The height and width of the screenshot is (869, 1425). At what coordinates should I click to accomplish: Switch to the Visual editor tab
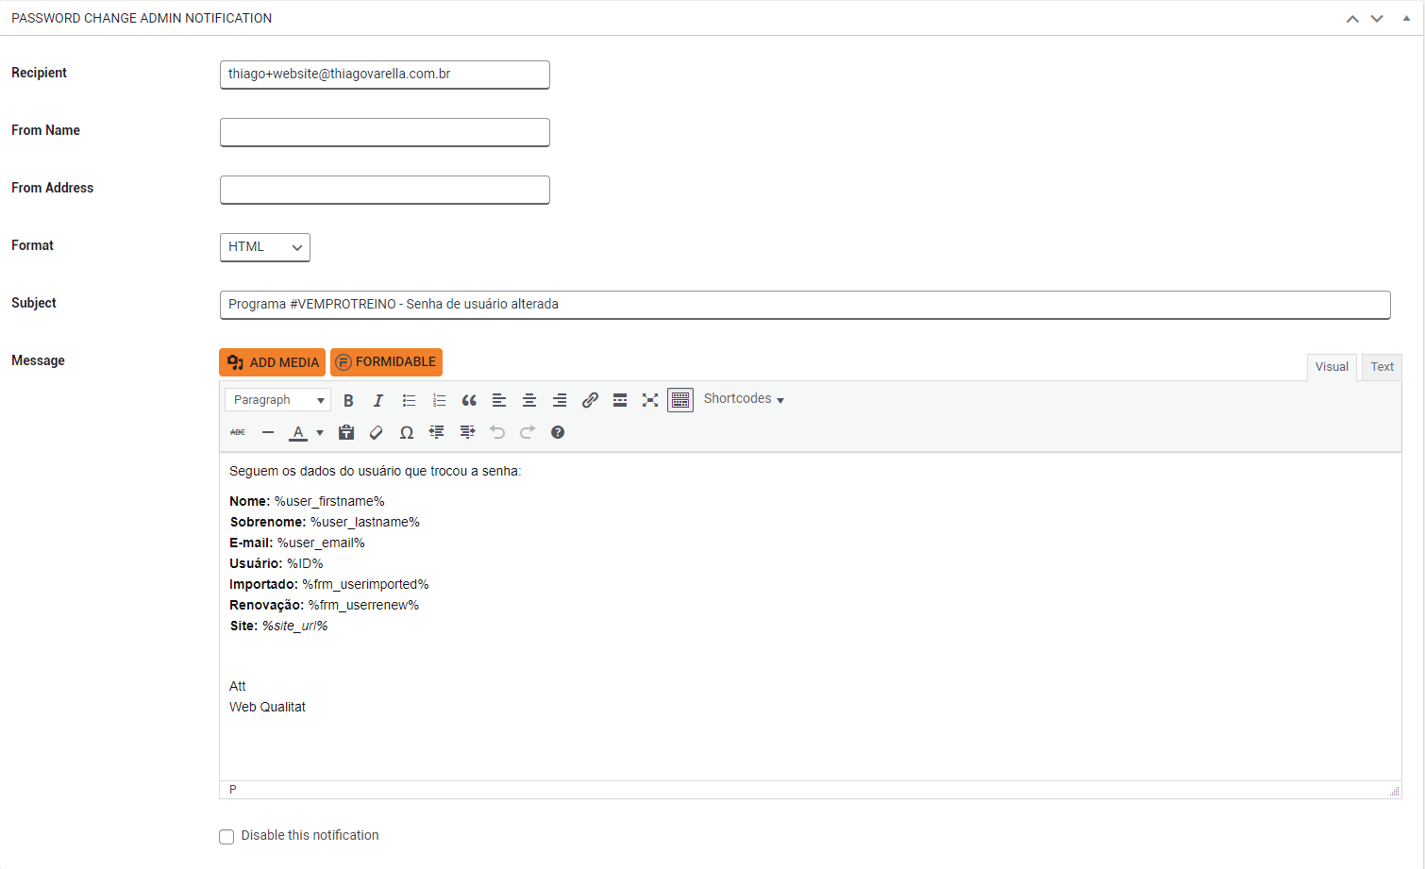(1332, 367)
